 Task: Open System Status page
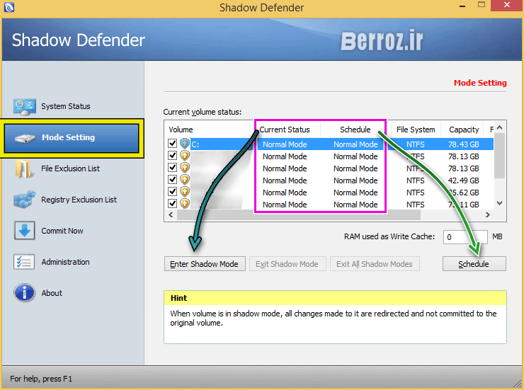[65, 106]
